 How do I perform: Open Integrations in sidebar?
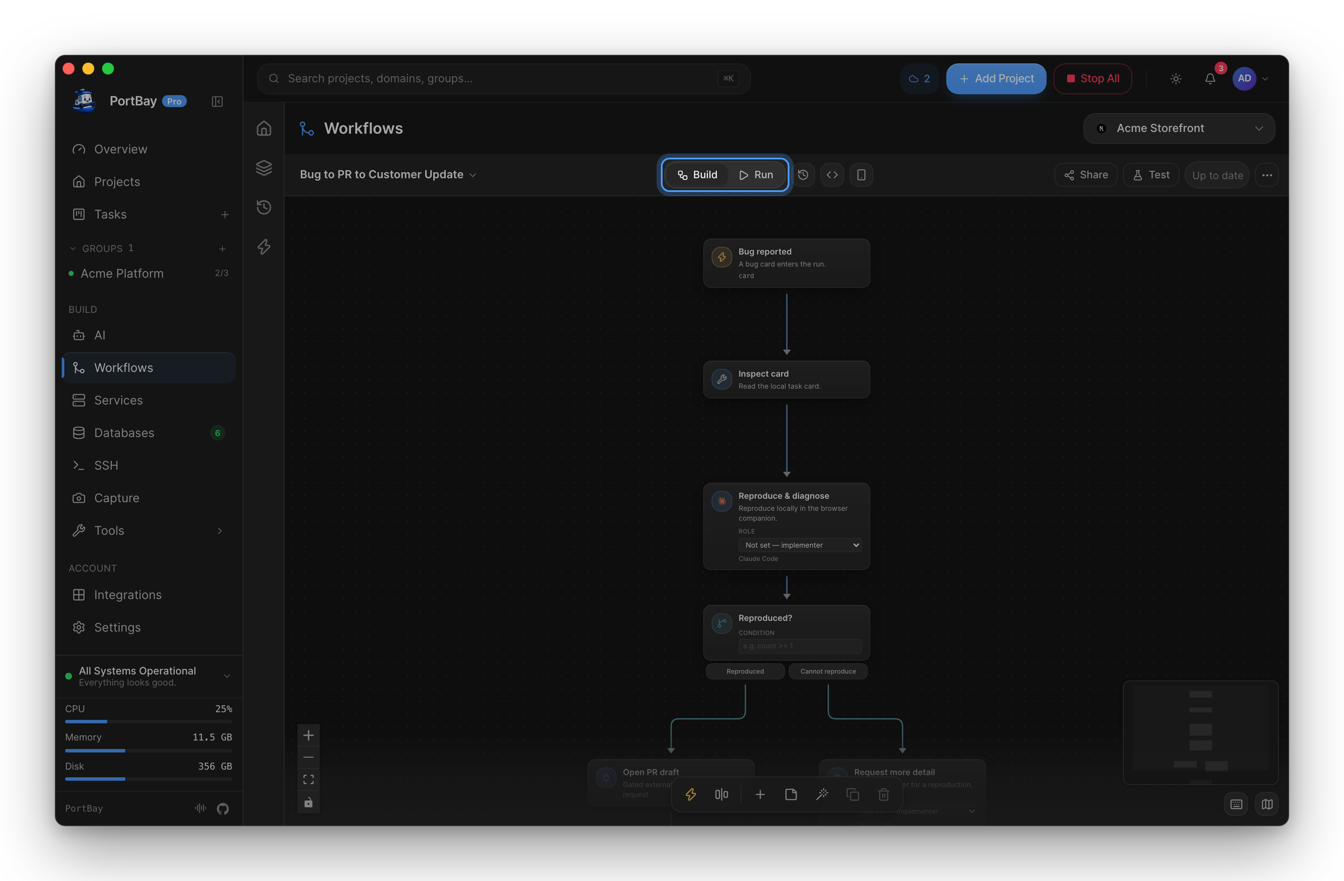[149, 595]
